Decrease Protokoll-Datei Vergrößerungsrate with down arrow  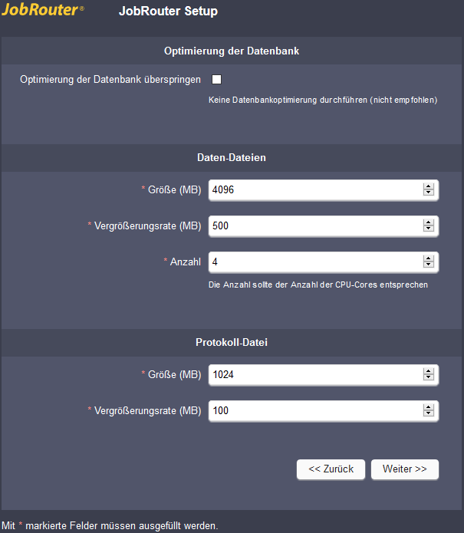(x=428, y=413)
